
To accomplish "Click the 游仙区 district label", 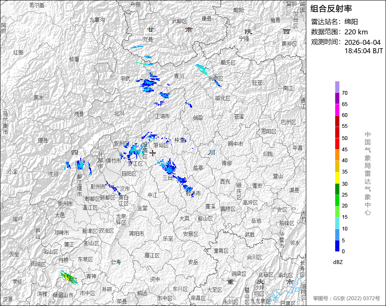I will (161, 145).
